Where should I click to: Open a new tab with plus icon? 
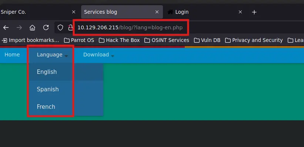coord(254,12)
